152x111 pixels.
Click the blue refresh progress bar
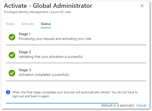point(62,103)
